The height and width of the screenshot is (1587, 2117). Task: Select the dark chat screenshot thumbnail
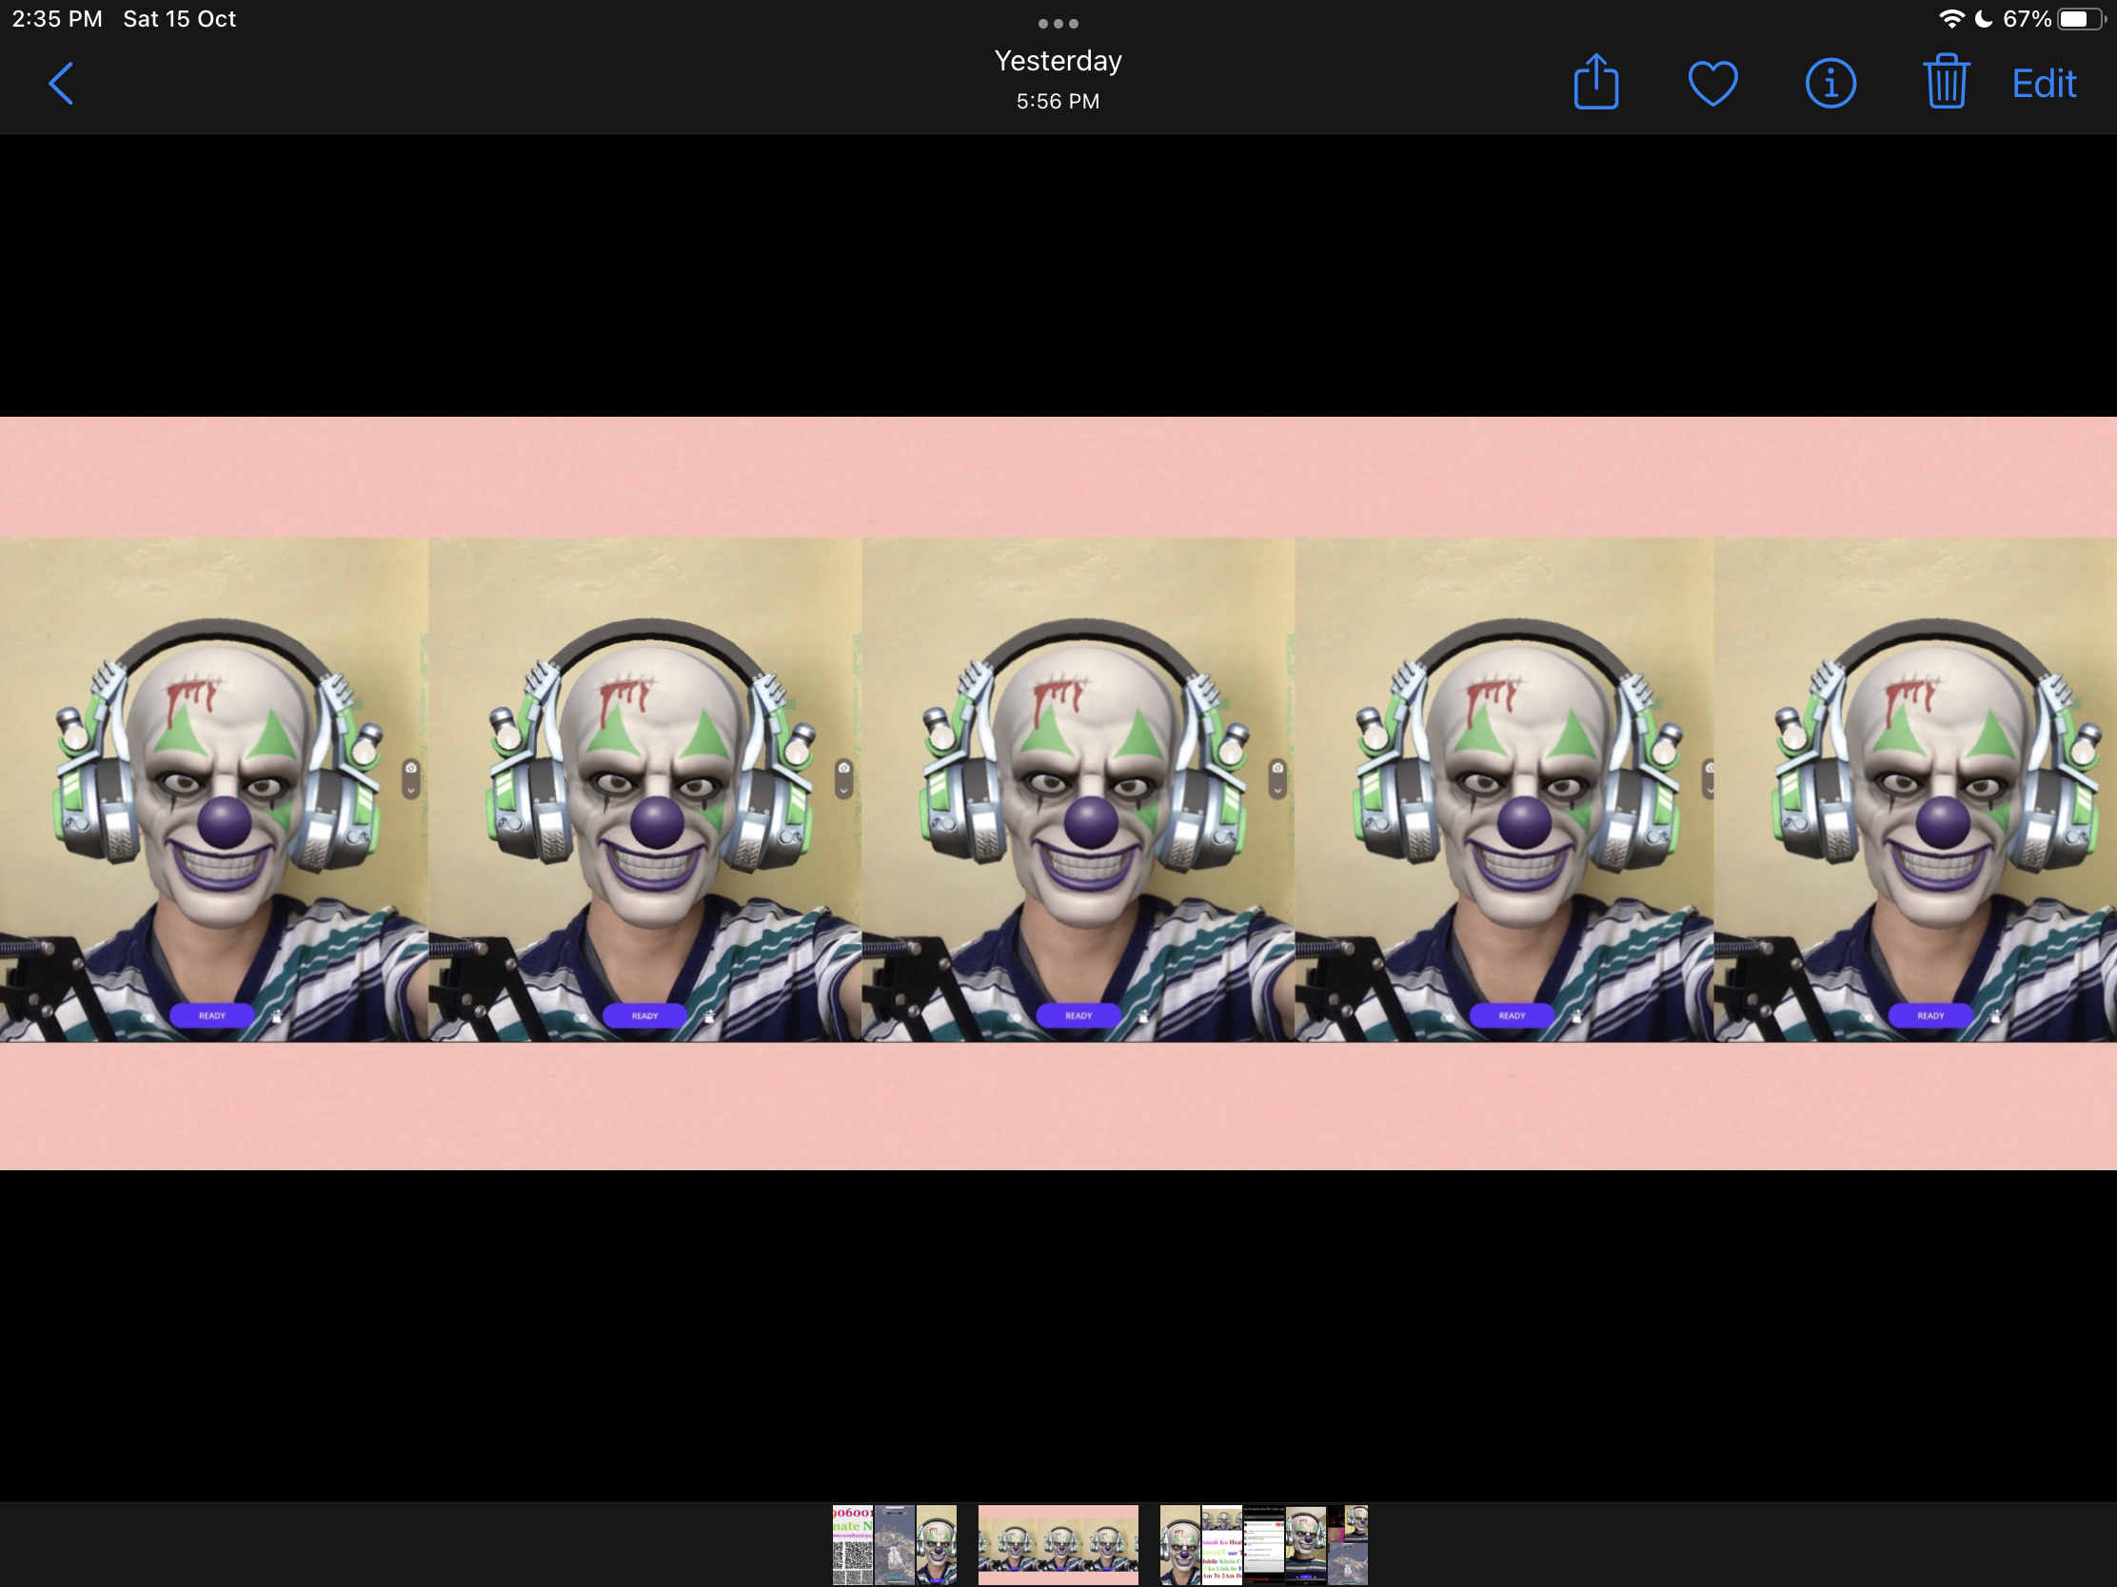(x=1263, y=1544)
